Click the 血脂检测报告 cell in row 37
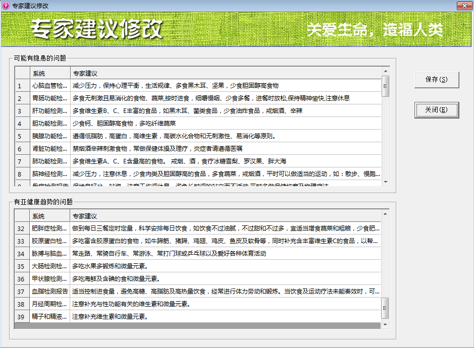 coord(49,292)
